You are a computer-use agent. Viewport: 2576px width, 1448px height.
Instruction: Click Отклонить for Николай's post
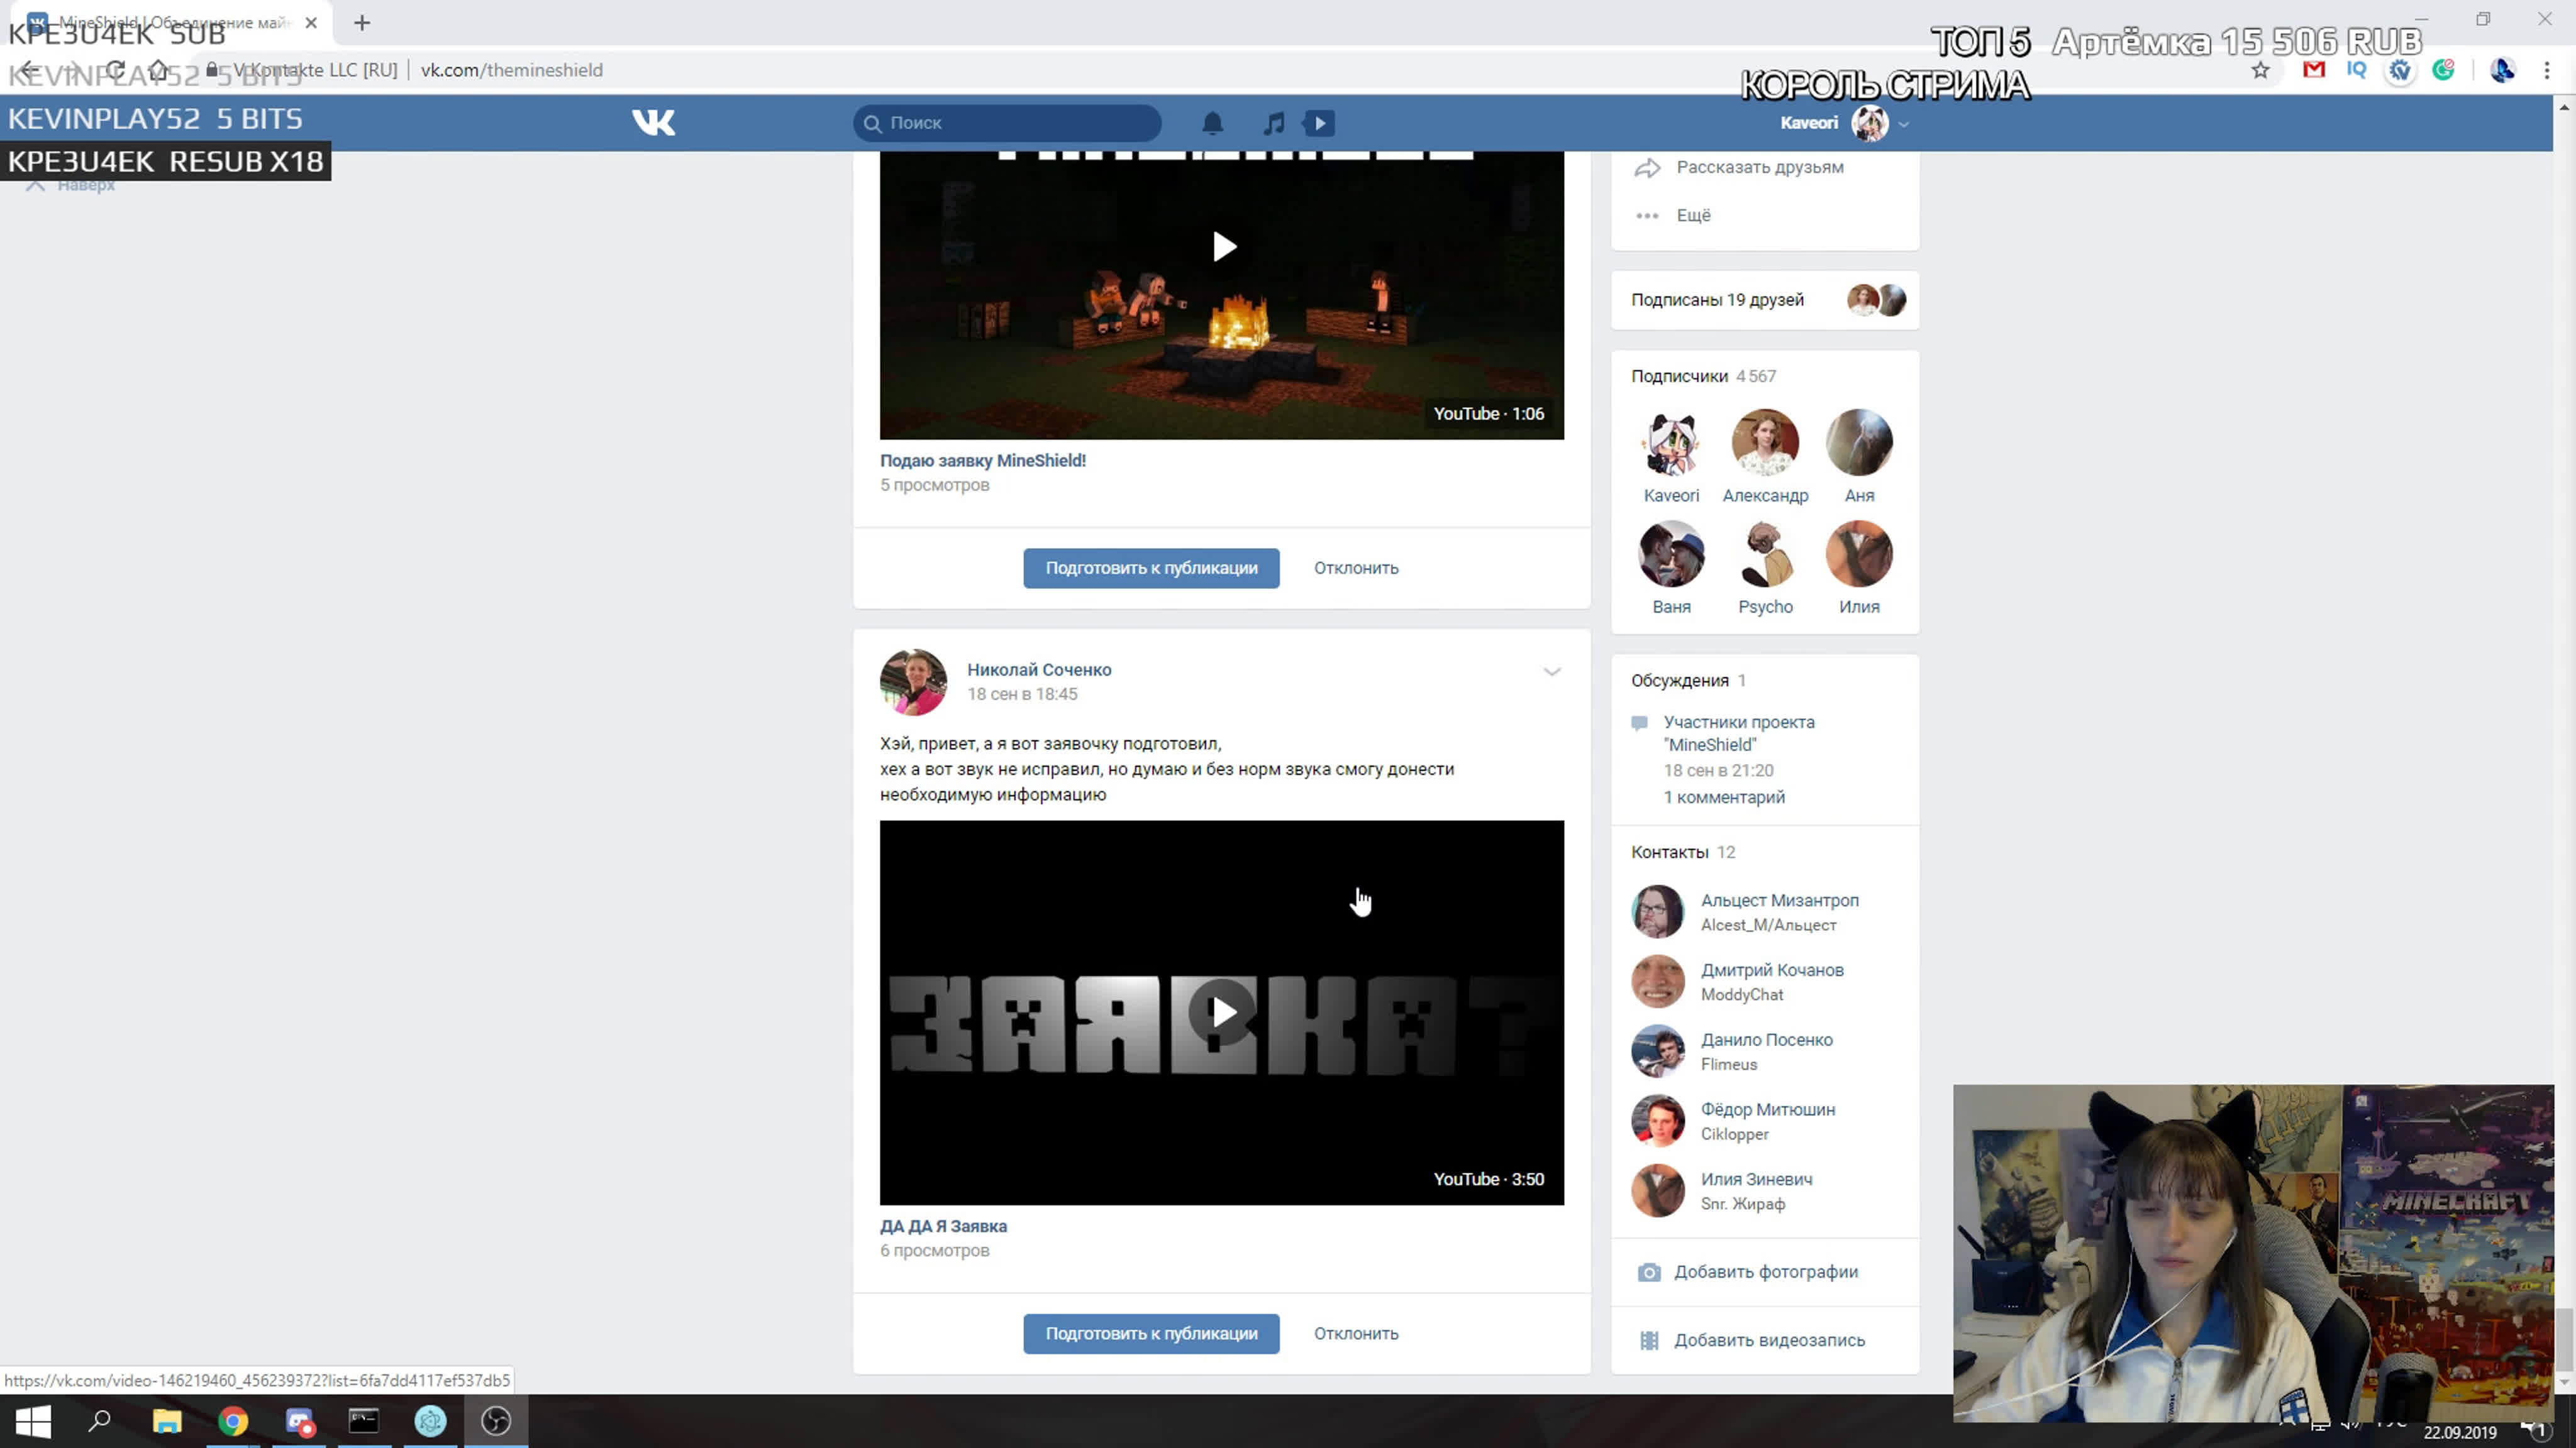click(1356, 1333)
